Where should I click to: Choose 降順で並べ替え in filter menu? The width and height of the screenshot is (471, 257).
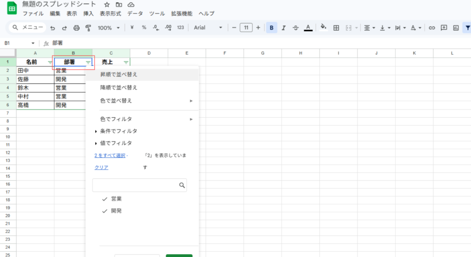pos(142,88)
